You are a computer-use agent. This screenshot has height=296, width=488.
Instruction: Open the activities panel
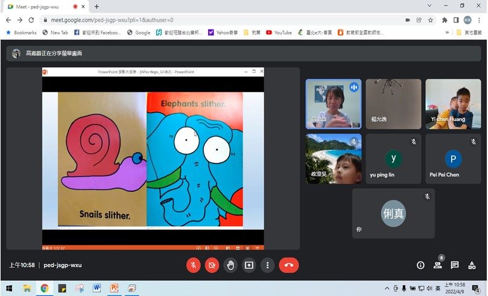[x=472, y=265]
